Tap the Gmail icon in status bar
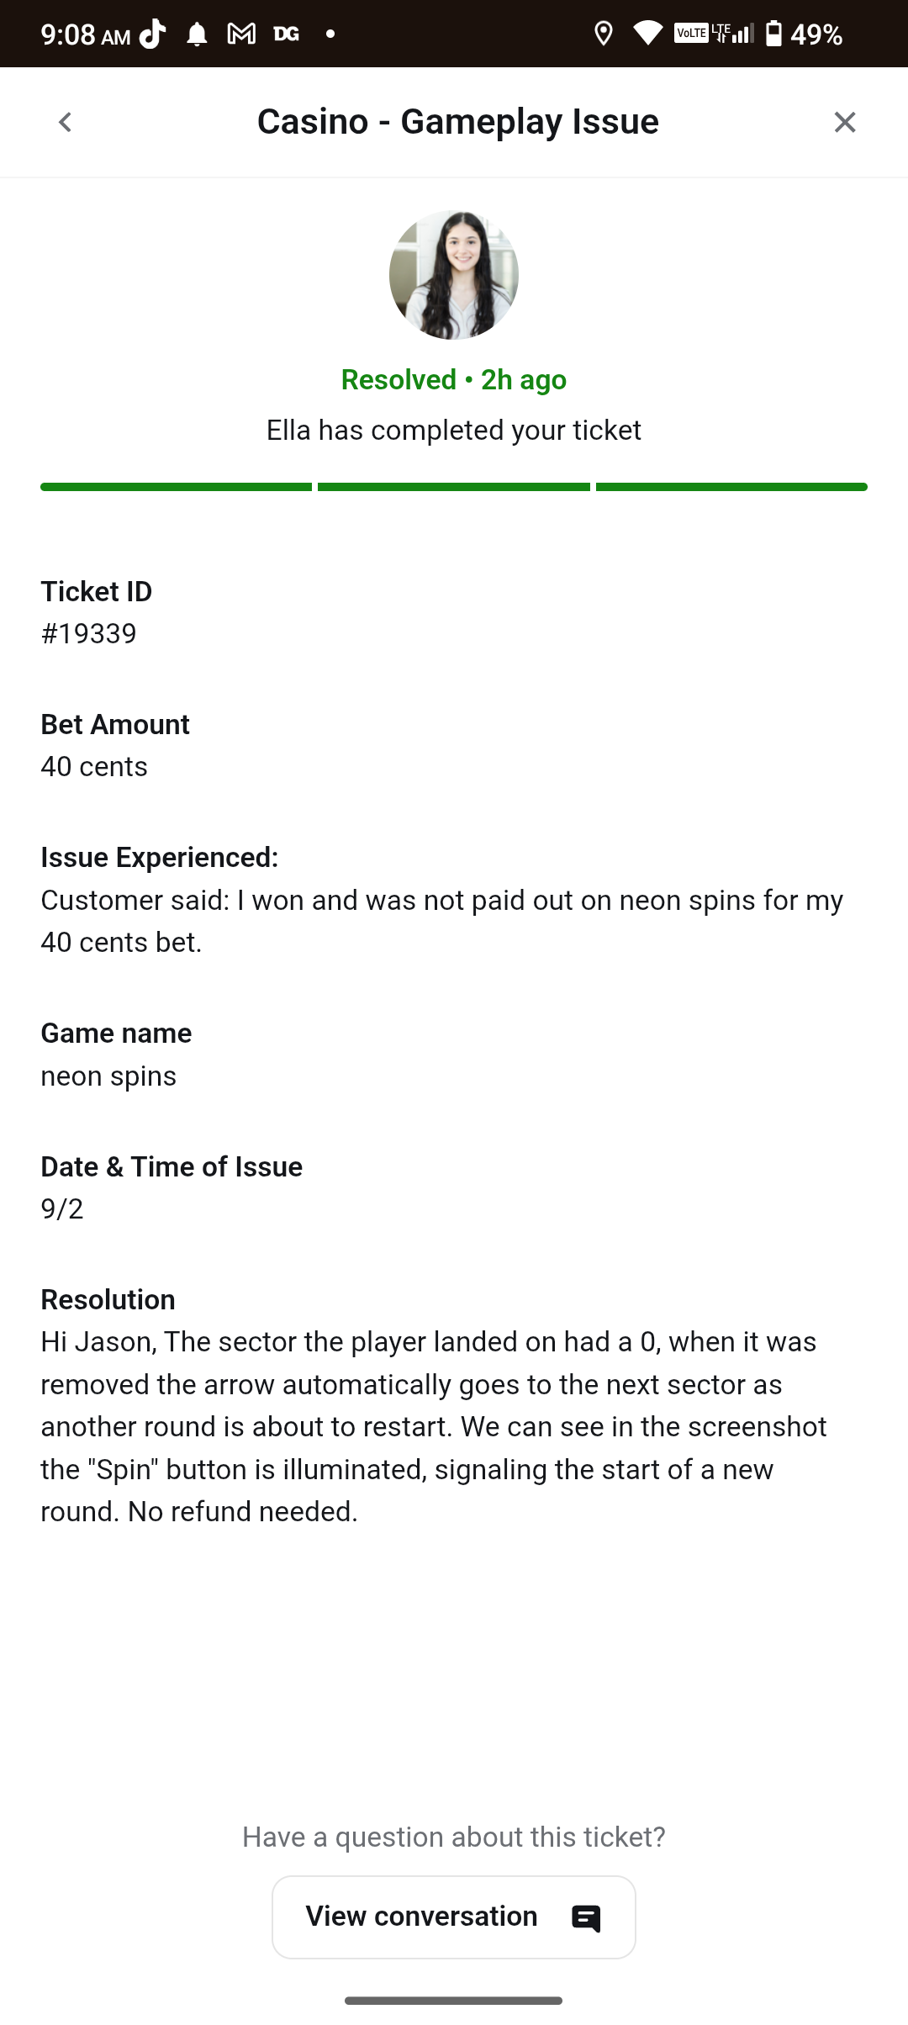Image resolution: width=908 pixels, height=2025 pixels. 241,34
